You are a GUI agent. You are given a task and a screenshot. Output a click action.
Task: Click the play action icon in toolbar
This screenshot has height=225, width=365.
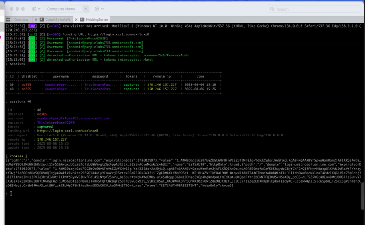point(97,9)
